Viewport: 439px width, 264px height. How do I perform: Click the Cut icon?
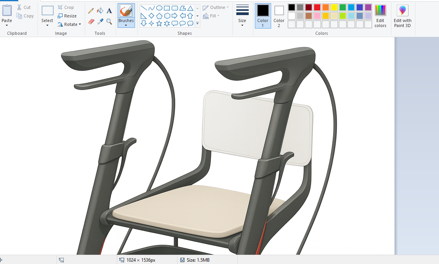[x=19, y=7]
